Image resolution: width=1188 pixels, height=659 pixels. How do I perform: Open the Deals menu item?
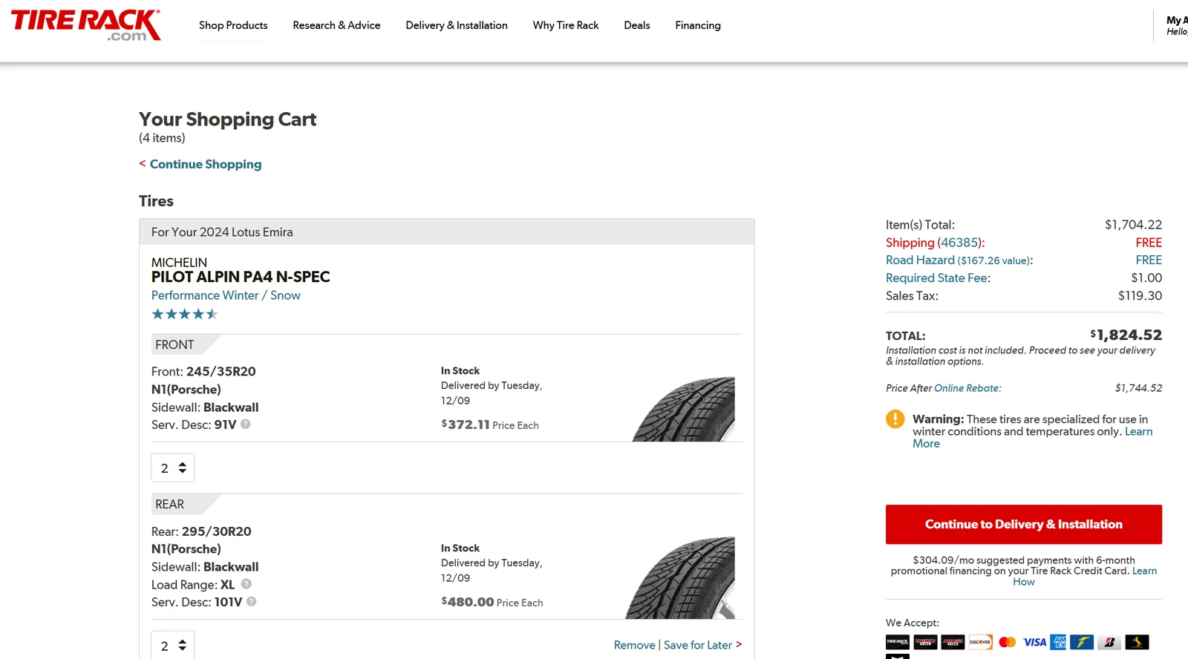636,25
